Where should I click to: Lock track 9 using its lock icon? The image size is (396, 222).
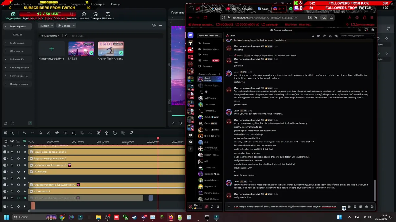pos(12,158)
